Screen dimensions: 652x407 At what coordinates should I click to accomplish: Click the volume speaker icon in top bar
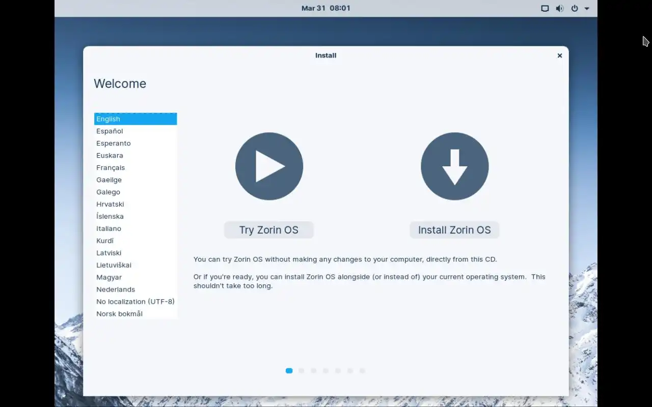tap(559, 8)
